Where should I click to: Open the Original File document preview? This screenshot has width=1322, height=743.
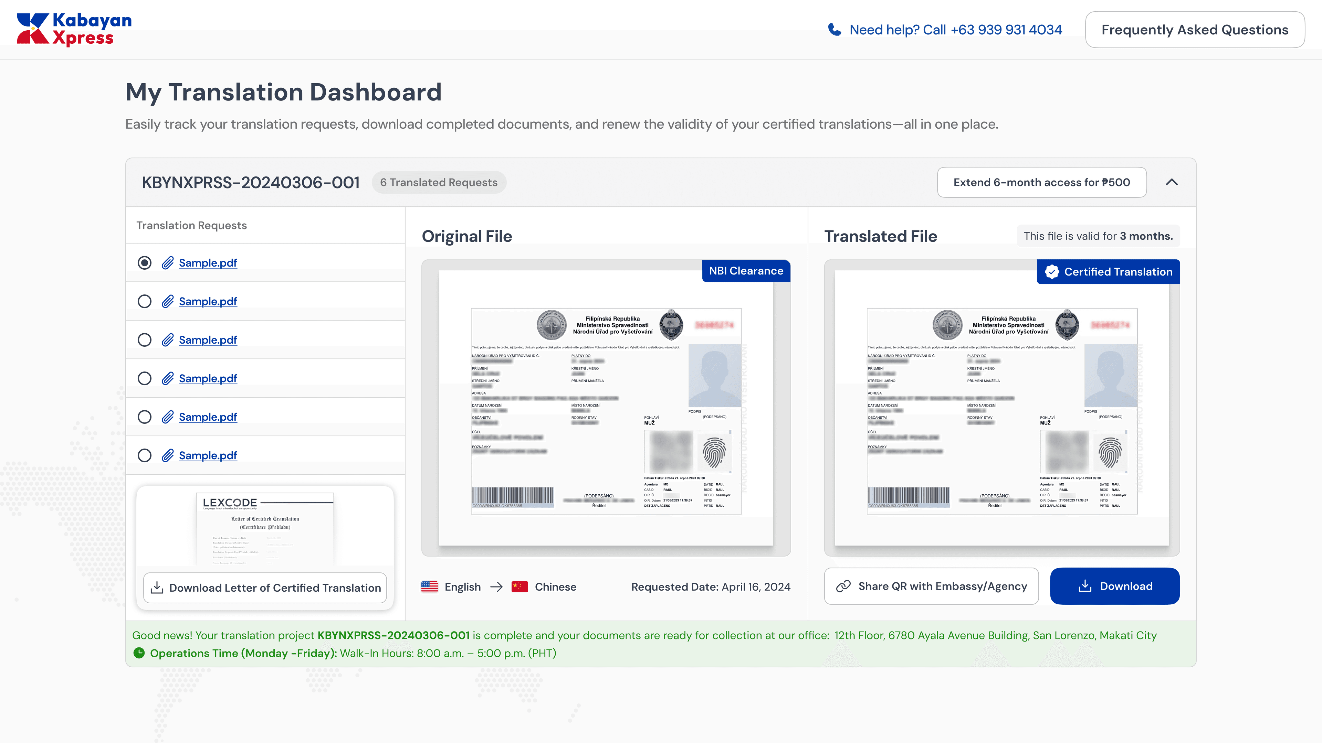[x=606, y=408]
